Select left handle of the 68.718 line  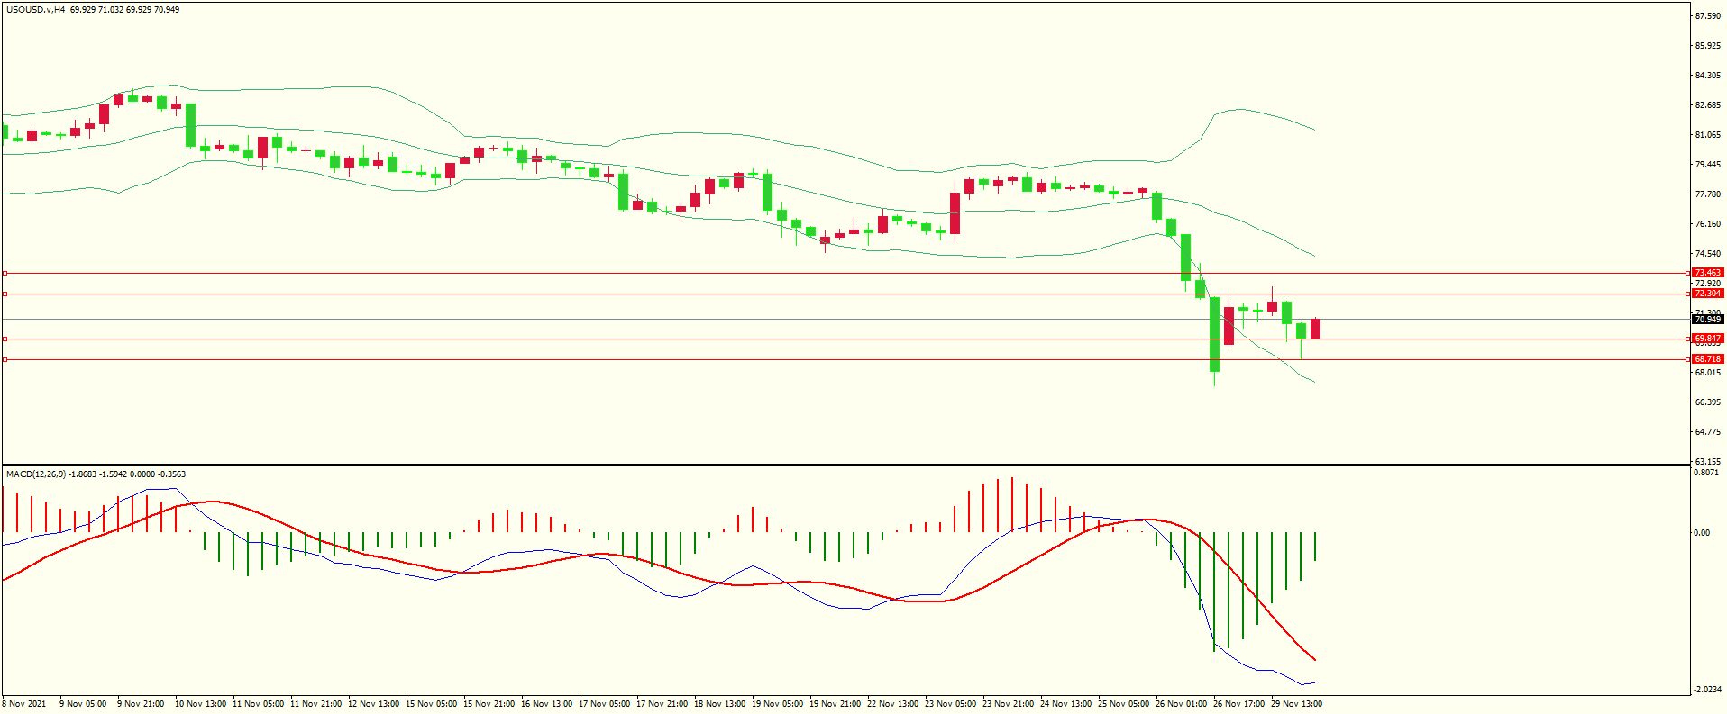5,359
